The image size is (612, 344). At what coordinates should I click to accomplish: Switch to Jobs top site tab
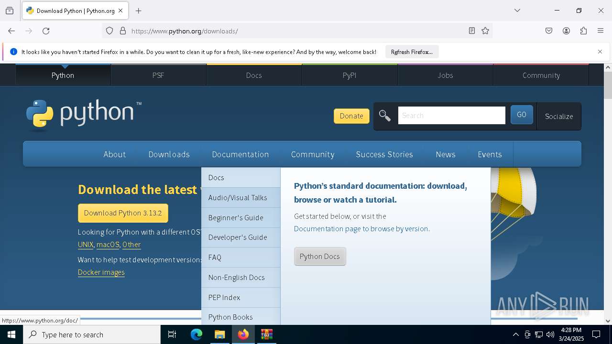pyautogui.click(x=445, y=75)
